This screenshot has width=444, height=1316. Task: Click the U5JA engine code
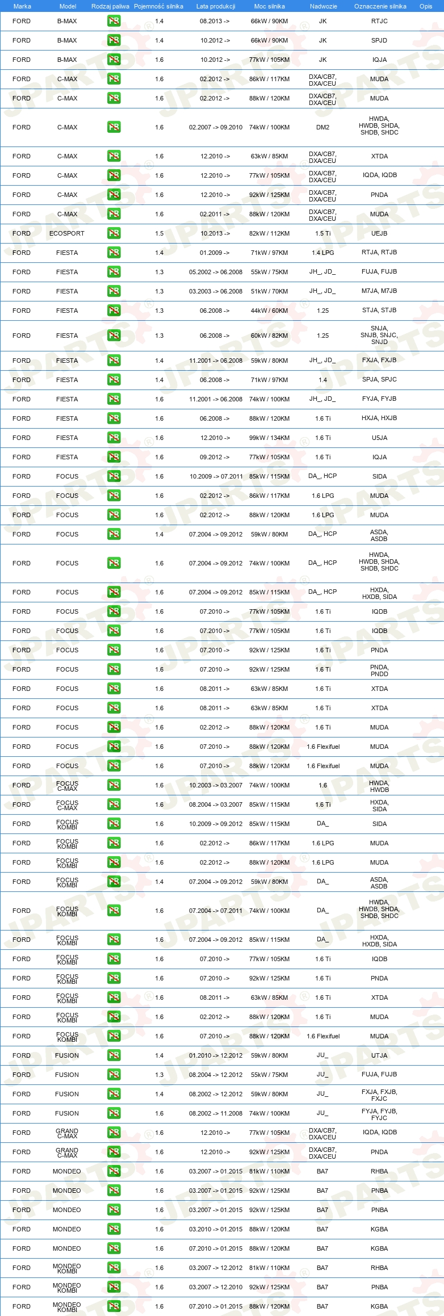(379, 438)
